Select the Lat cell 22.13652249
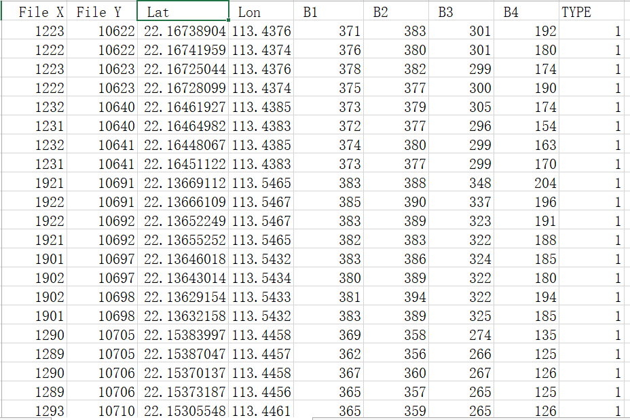The height and width of the screenshot is (420, 630). (x=183, y=221)
